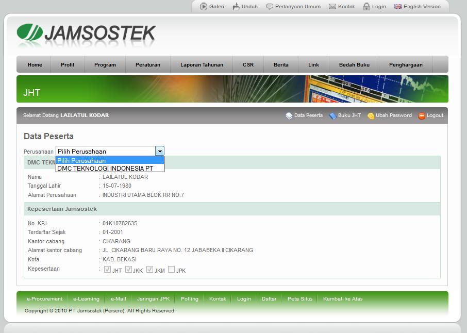
Task: Click the Data Peserta icon
Action: (x=289, y=115)
